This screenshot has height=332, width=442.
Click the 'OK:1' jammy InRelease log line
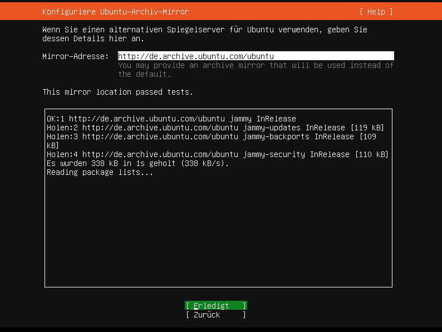coord(171,119)
